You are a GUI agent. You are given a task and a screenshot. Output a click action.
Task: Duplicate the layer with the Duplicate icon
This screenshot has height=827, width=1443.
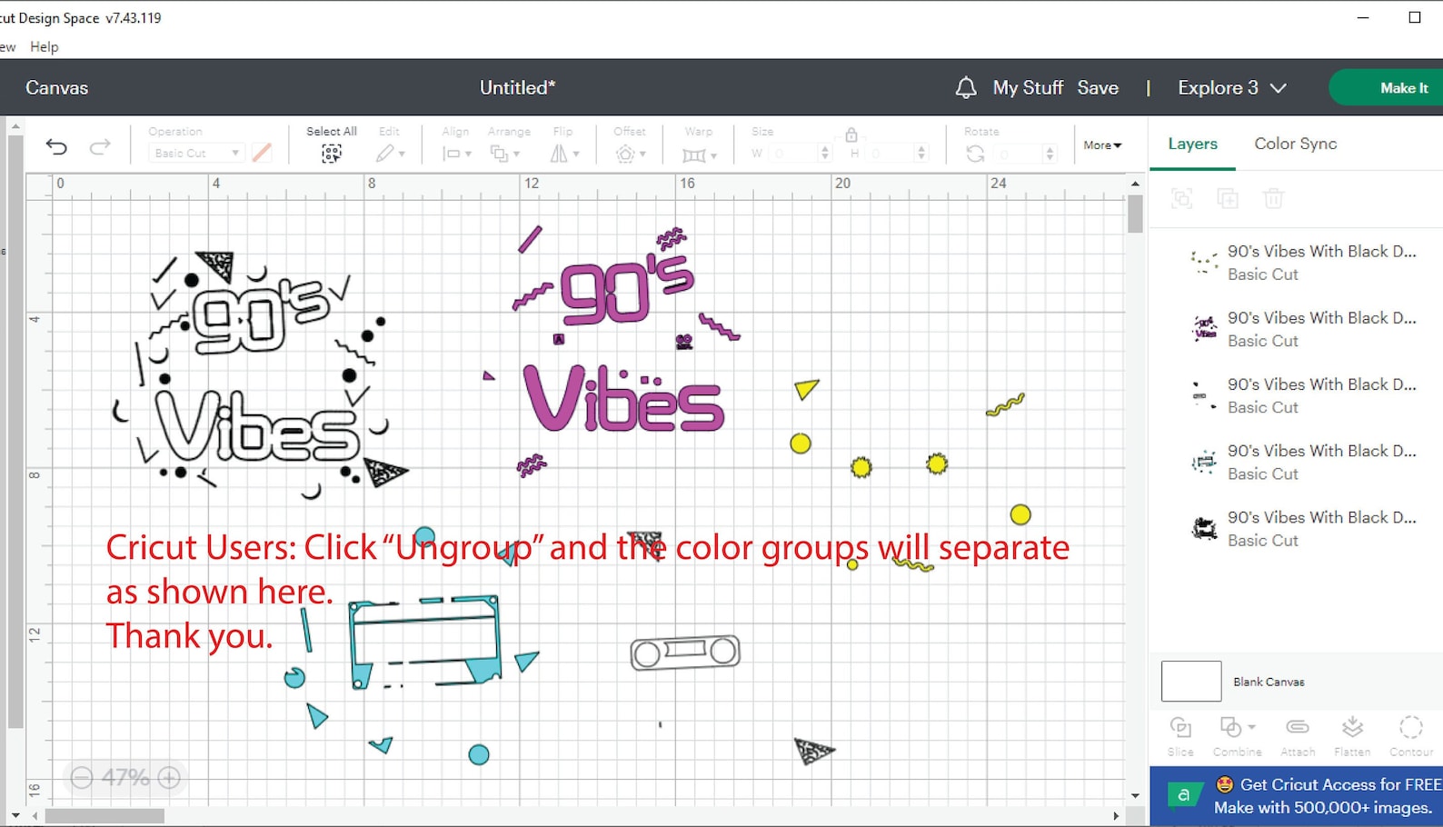1228,198
